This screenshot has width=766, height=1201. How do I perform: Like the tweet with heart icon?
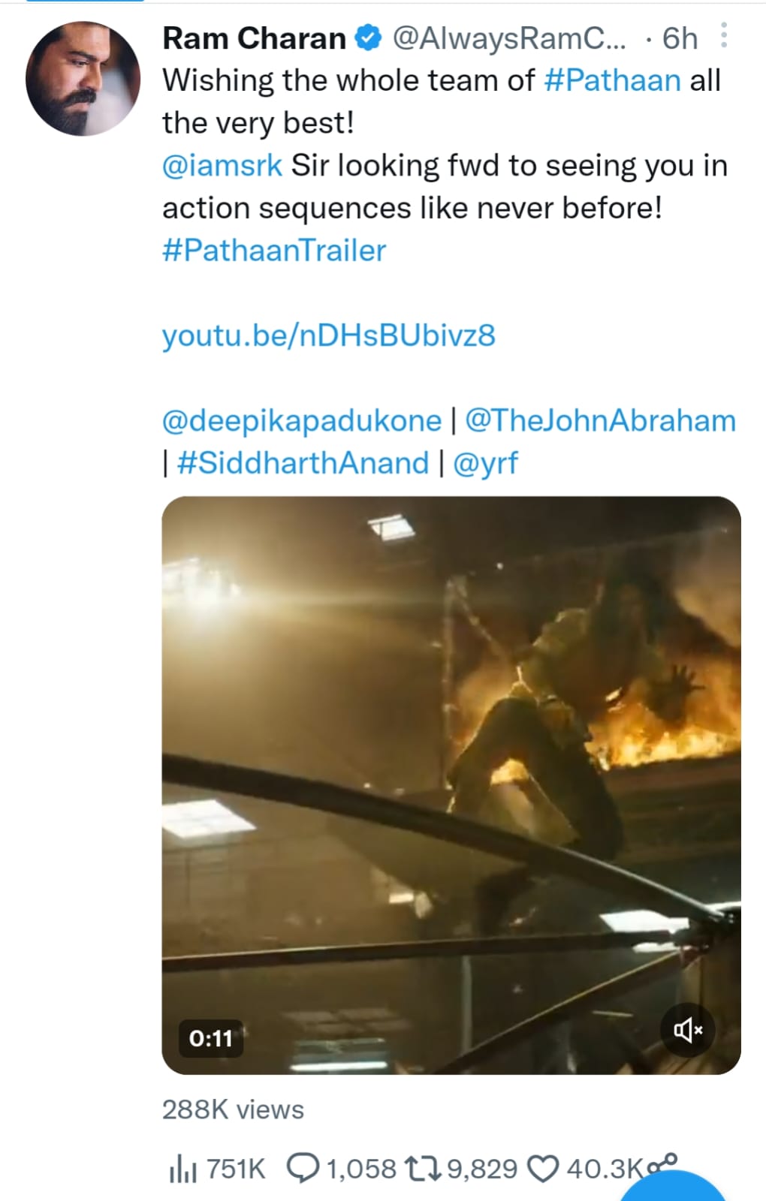(543, 1168)
